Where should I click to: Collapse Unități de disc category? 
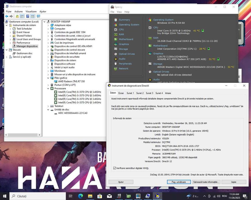48,110
